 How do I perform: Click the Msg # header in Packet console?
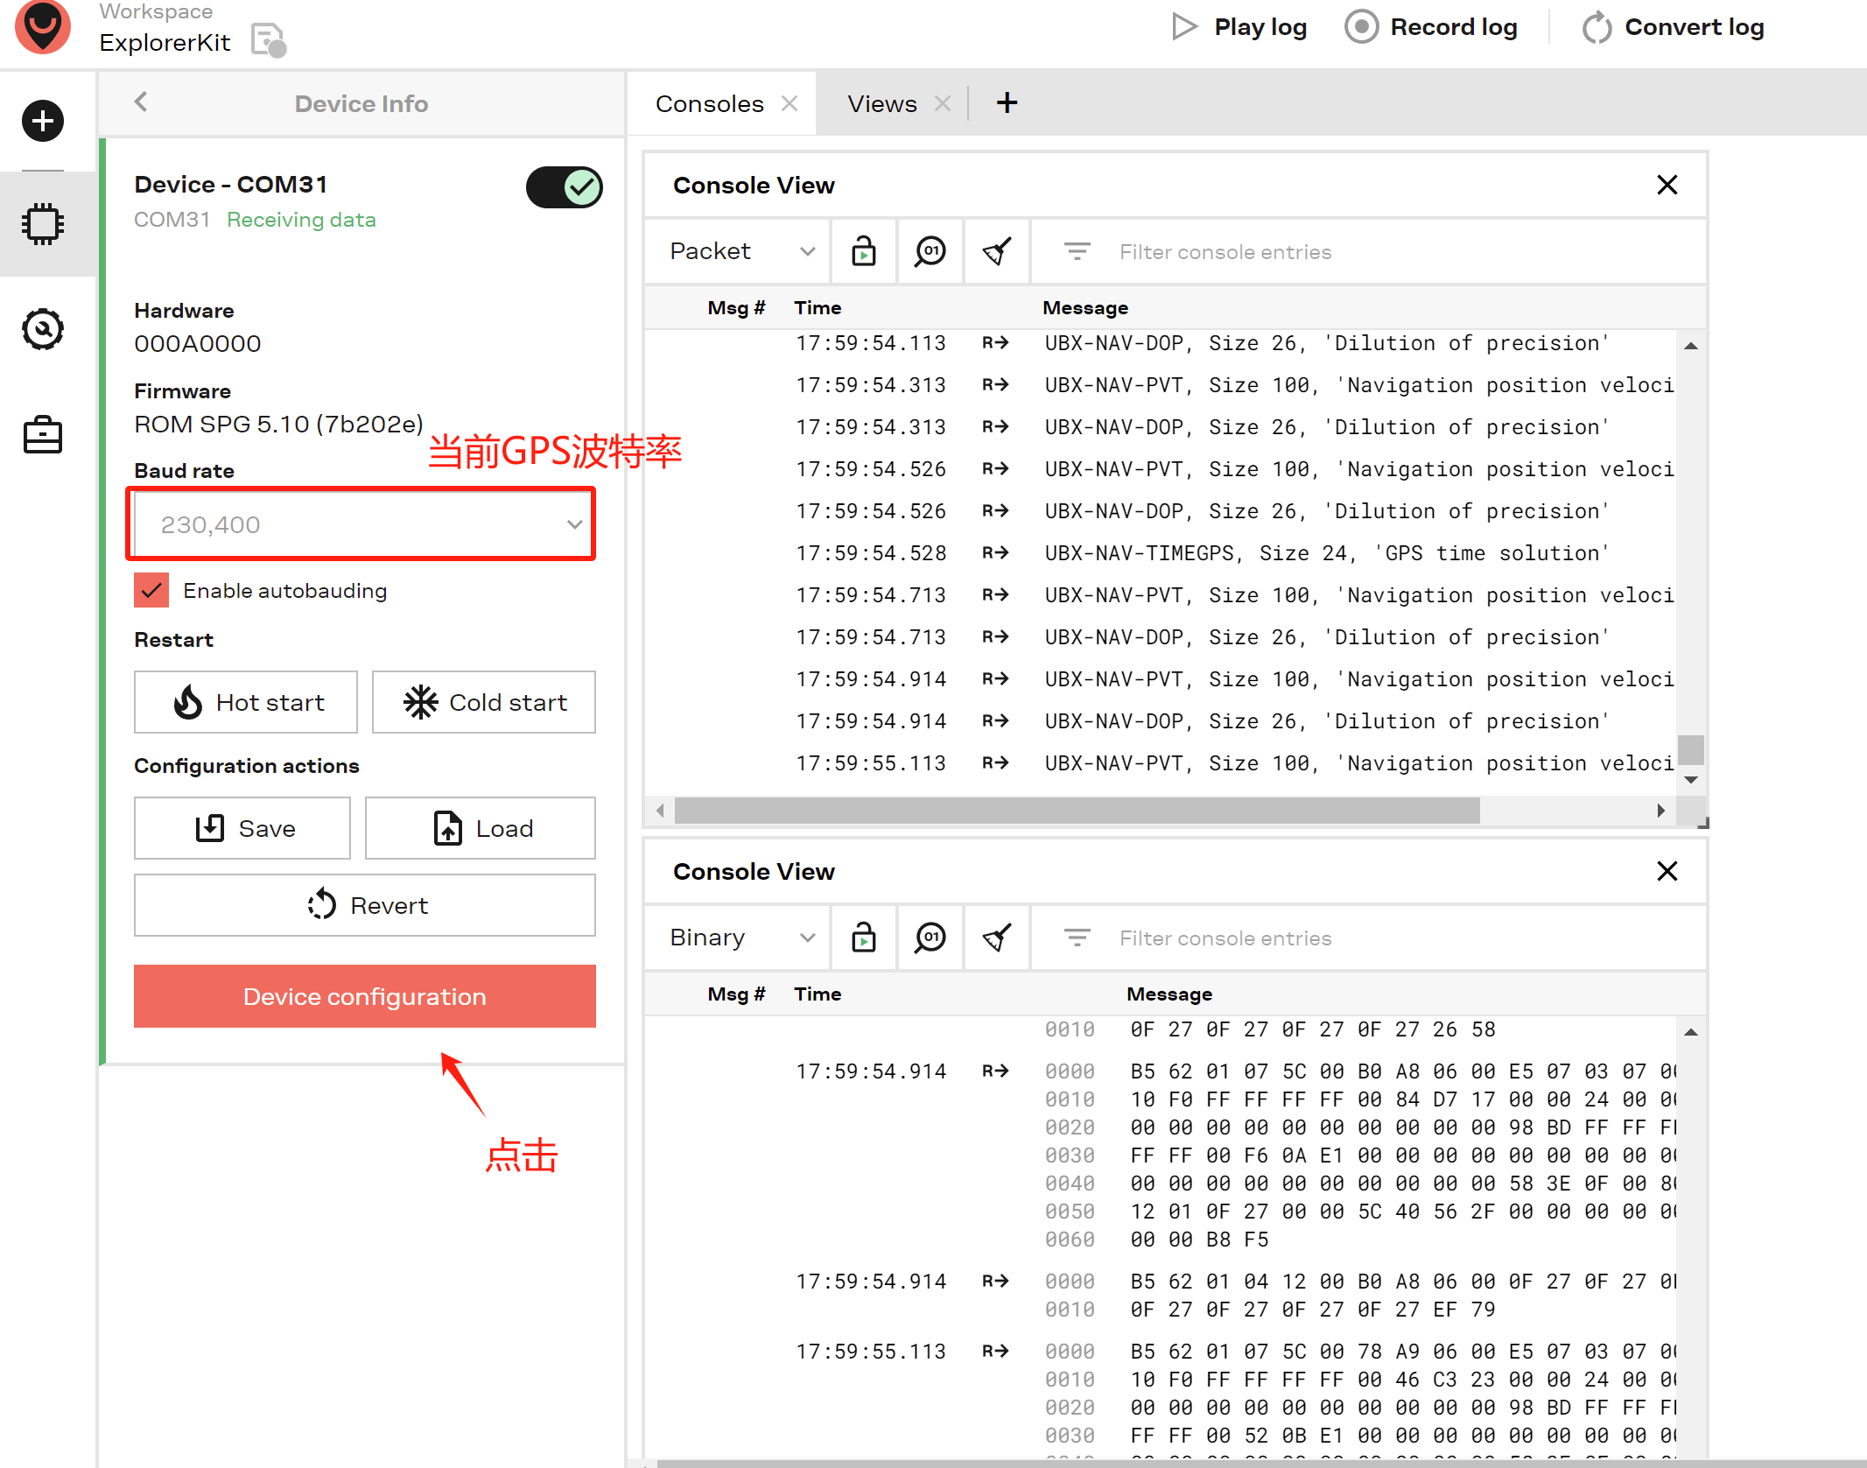[736, 308]
